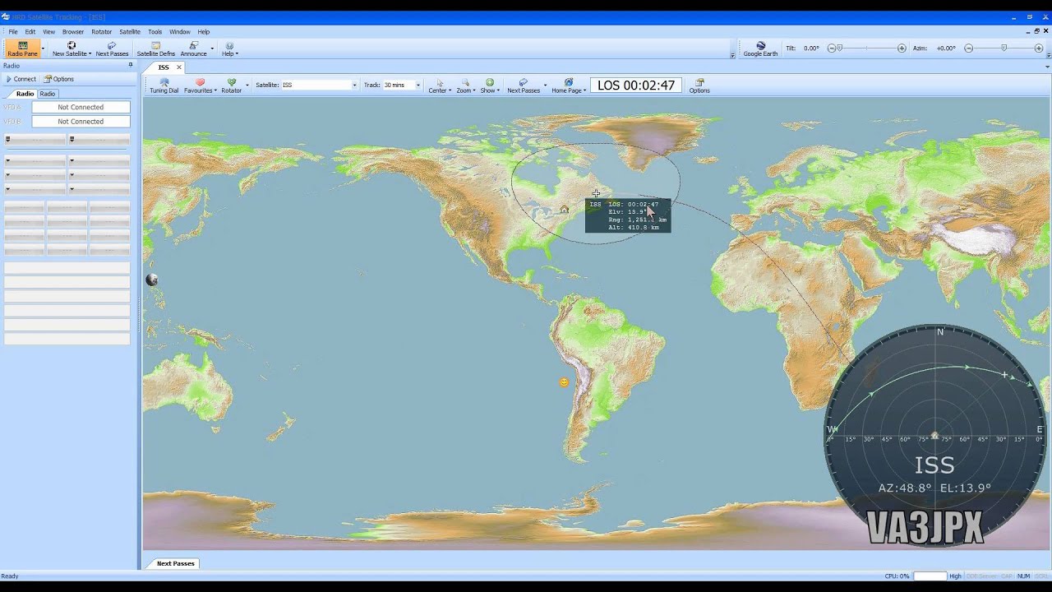Open the Tuning Dial
1052x592 pixels.
(164, 86)
